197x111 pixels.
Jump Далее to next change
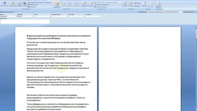tap(137, 6)
